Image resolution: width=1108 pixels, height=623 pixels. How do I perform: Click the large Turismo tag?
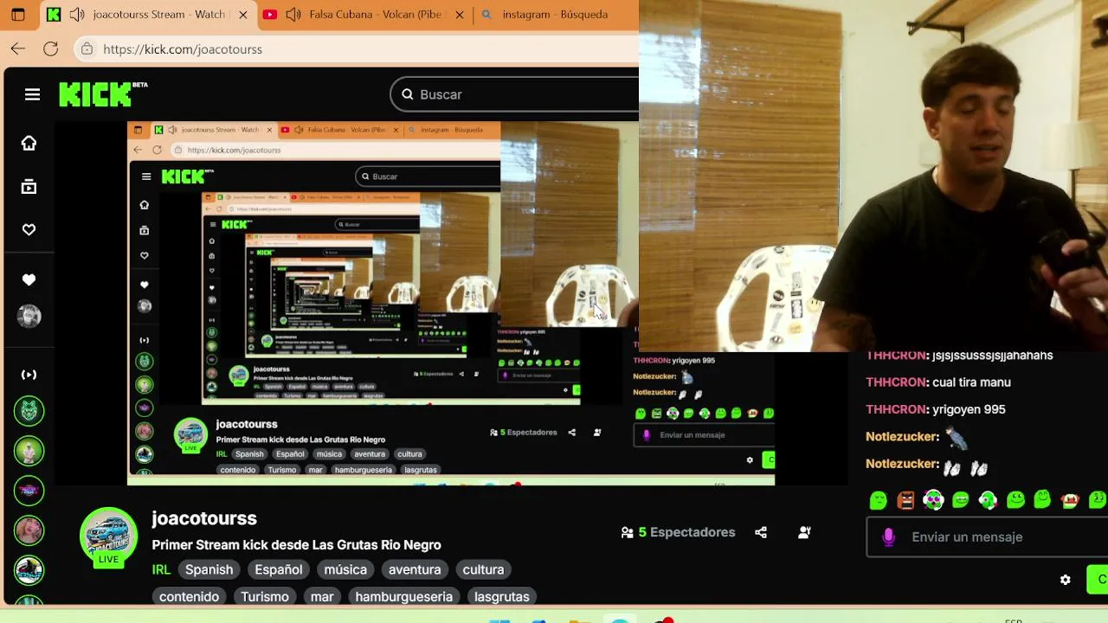265,596
